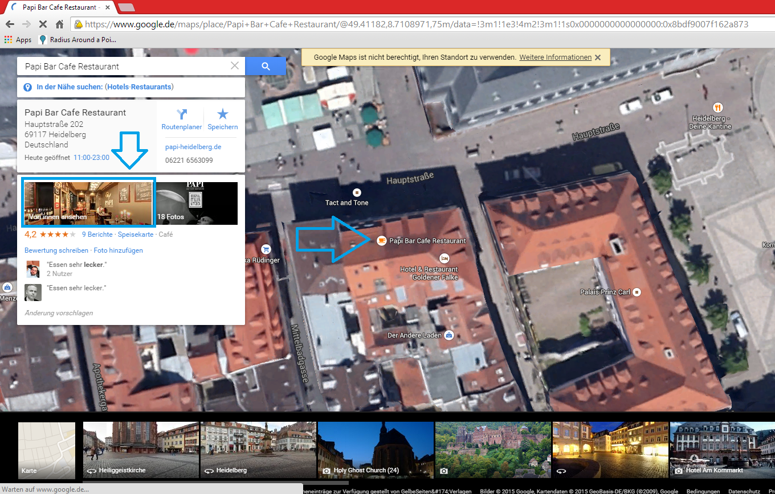Image resolution: width=775 pixels, height=494 pixels.
Task: Open the castle hillside photo thumbnail
Action: click(x=493, y=450)
